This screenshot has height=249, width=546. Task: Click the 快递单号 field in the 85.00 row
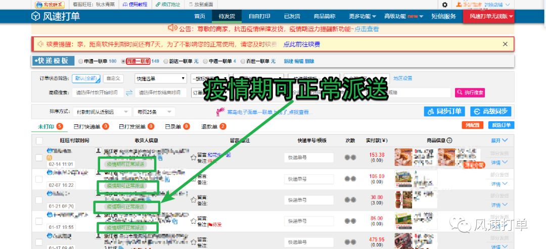pyautogui.click(x=309, y=221)
